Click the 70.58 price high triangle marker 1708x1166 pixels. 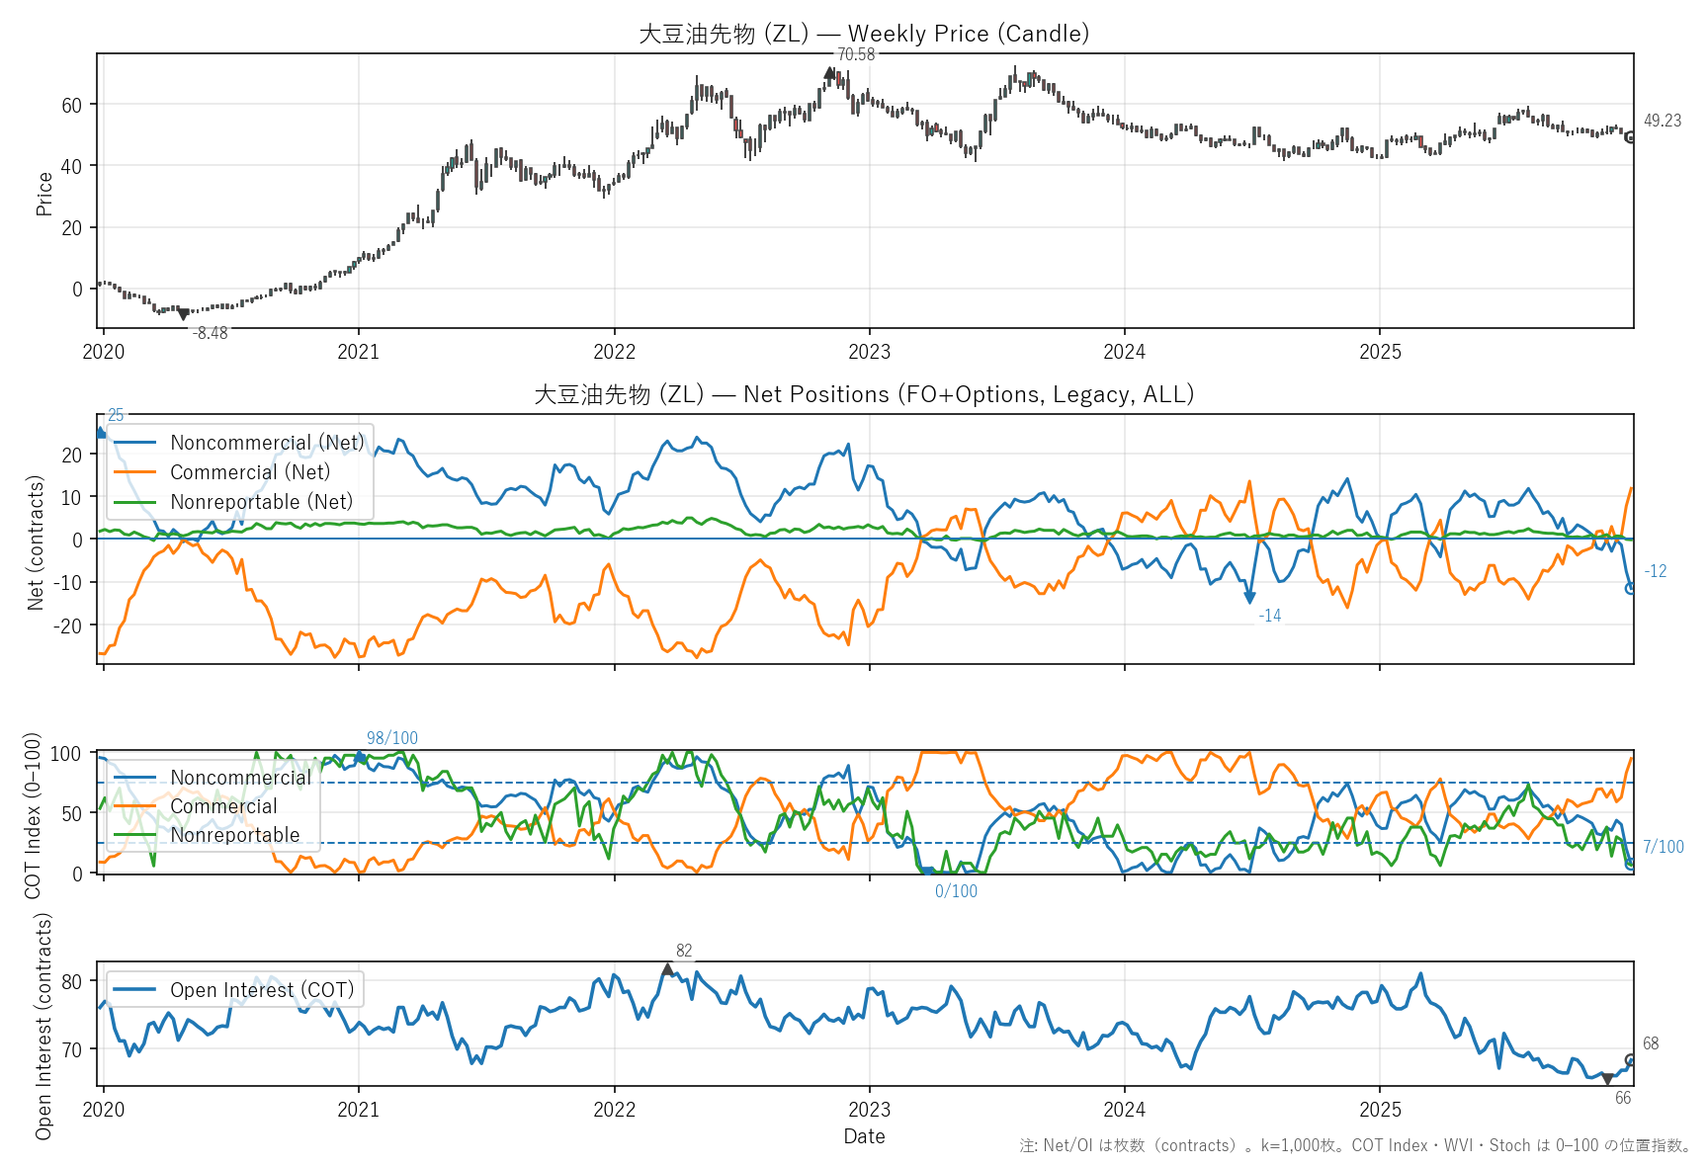coord(829,73)
